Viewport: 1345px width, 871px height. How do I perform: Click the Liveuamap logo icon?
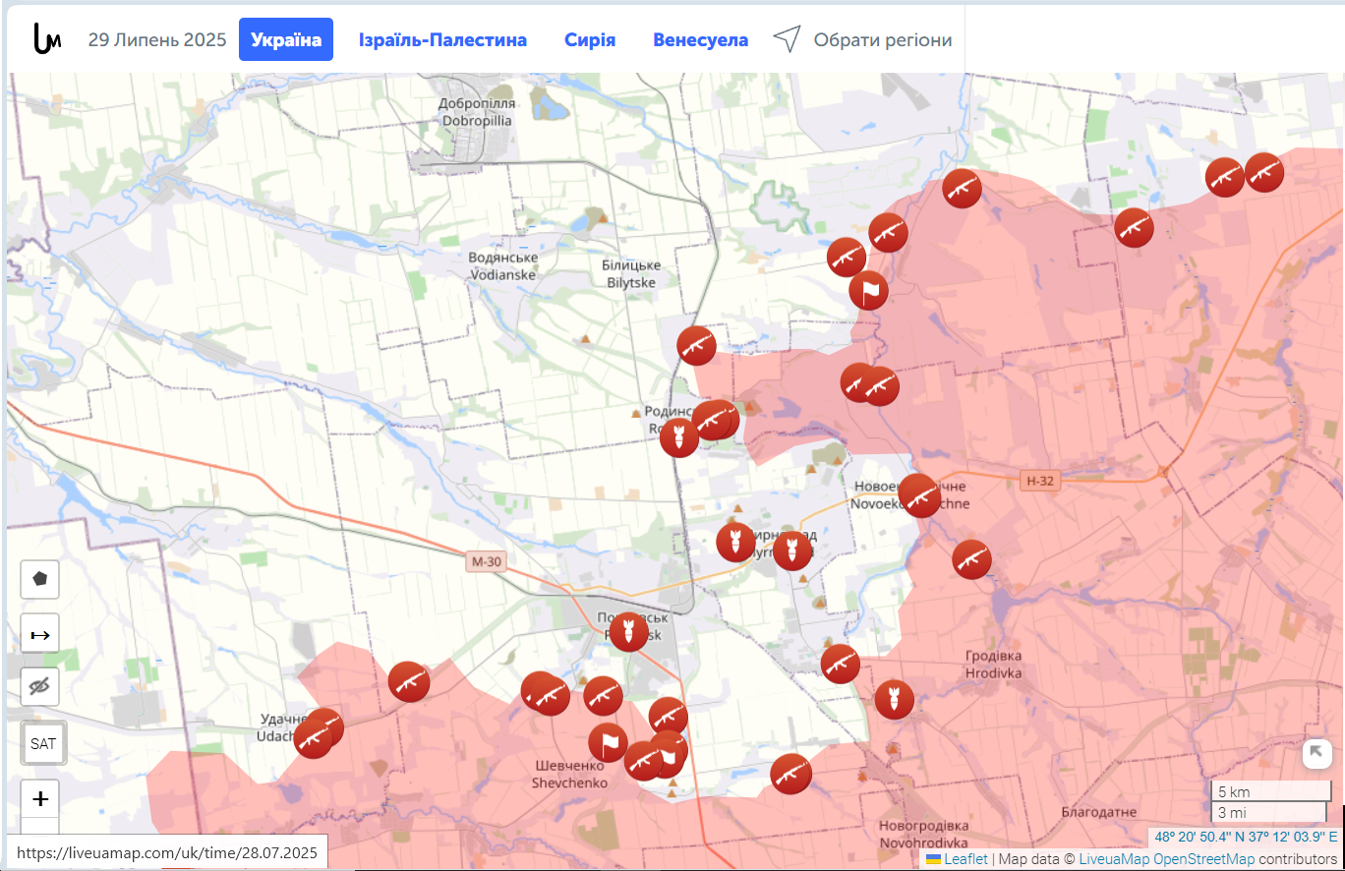click(46, 39)
